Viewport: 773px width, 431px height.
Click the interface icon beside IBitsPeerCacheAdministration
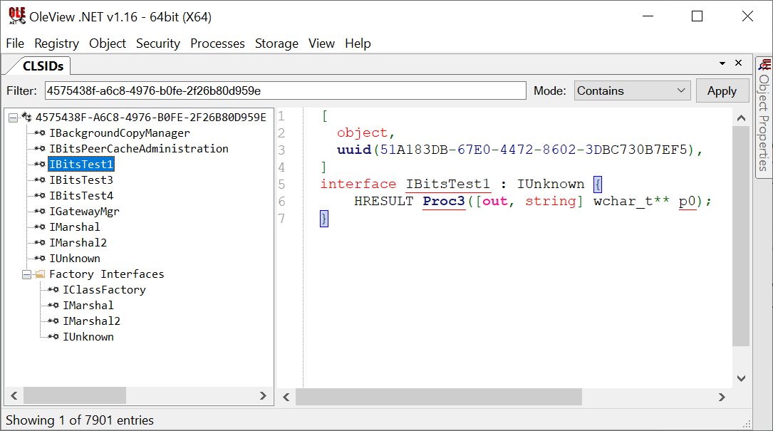tap(40, 149)
